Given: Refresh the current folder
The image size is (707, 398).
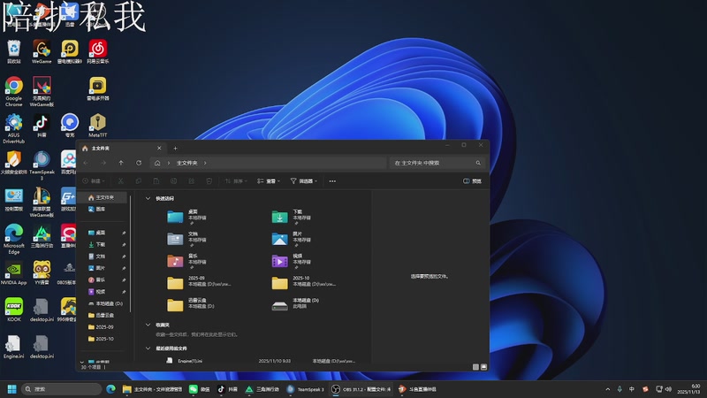Looking at the screenshot, I should point(139,163).
